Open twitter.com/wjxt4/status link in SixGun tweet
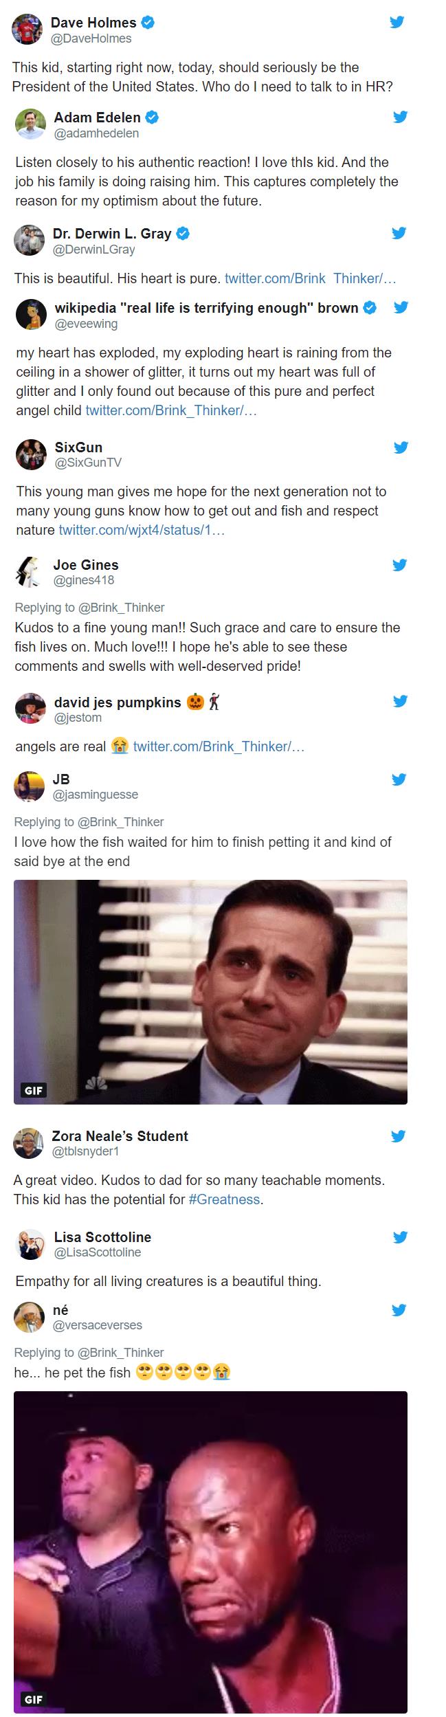Viewport: 446px width, 1717px height. point(142,530)
